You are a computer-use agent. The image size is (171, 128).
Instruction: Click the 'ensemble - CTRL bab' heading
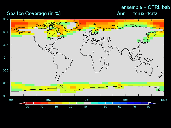146,7
